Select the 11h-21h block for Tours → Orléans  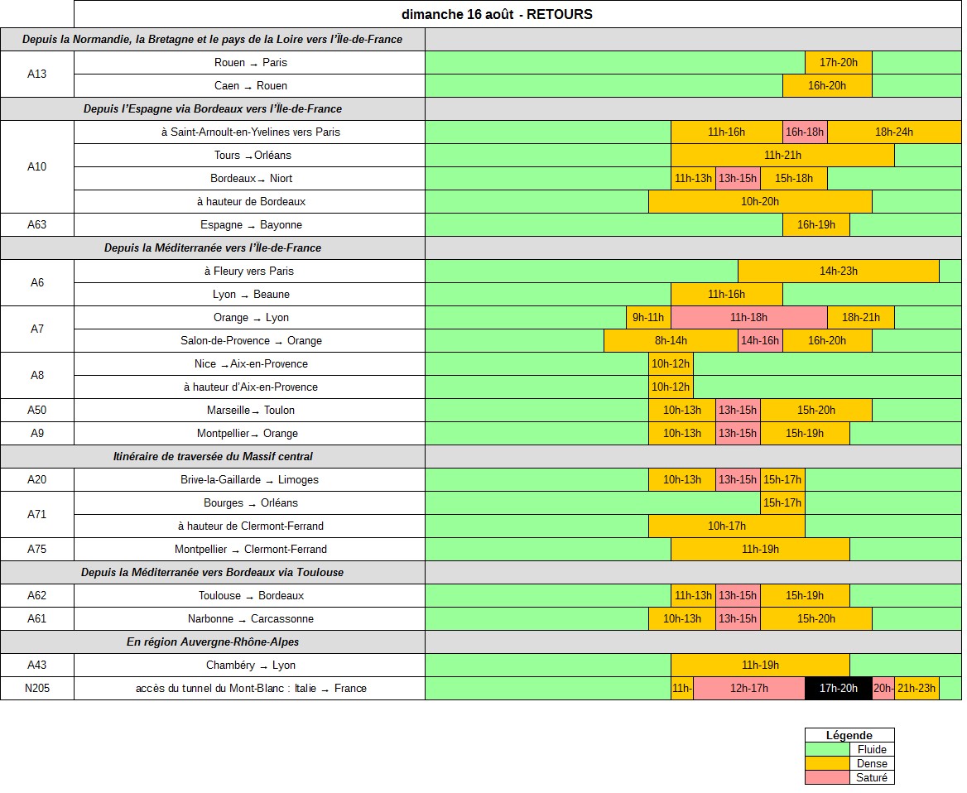pyautogui.click(x=782, y=155)
